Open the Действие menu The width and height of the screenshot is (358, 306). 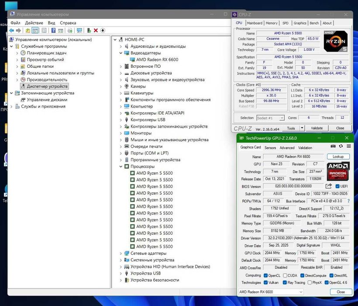coord(34,23)
